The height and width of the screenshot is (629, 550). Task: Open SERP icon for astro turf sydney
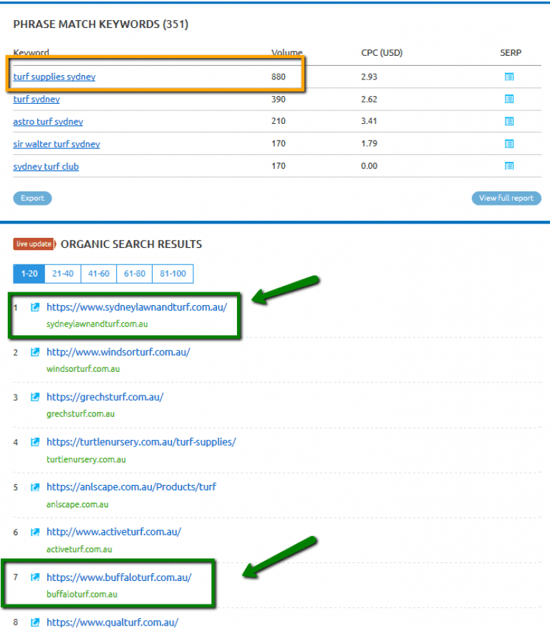508,121
